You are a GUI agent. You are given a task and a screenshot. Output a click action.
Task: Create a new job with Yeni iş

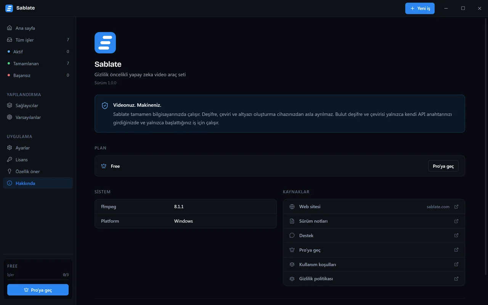tap(420, 8)
